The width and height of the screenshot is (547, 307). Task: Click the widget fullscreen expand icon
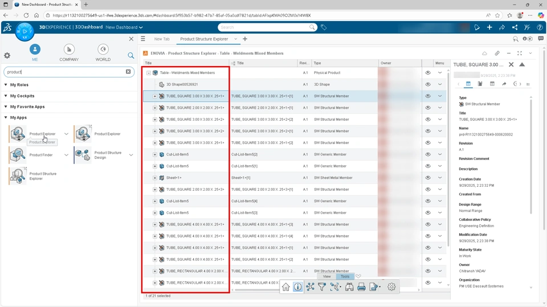coord(520,54)
